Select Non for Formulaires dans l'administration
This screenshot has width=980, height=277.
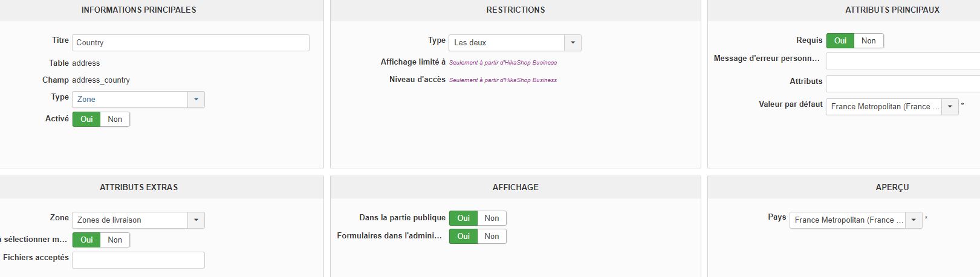tap(492, 237)
